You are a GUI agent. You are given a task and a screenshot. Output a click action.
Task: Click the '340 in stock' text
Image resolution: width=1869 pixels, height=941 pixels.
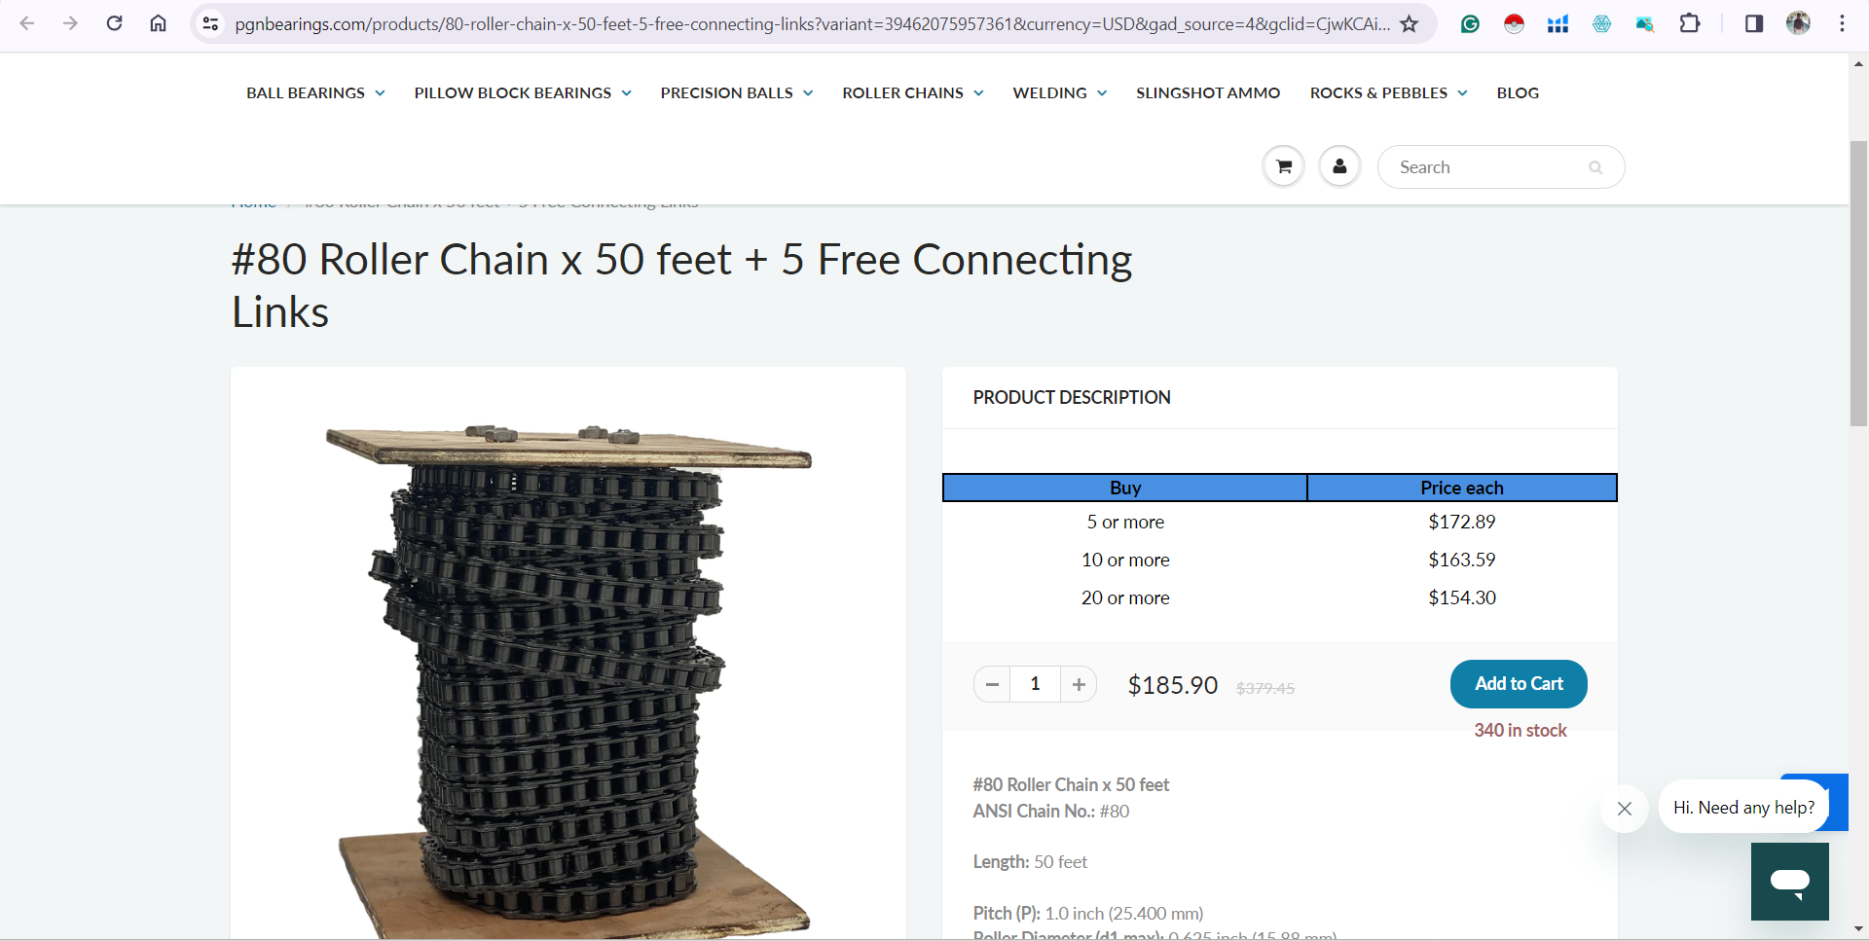point(1521,730)
